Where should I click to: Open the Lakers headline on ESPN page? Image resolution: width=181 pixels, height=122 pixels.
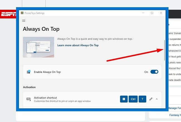175,62
